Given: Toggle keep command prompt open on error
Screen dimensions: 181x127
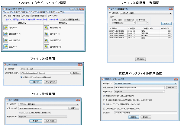Looking at the screenshot, I should click(104, 109).
